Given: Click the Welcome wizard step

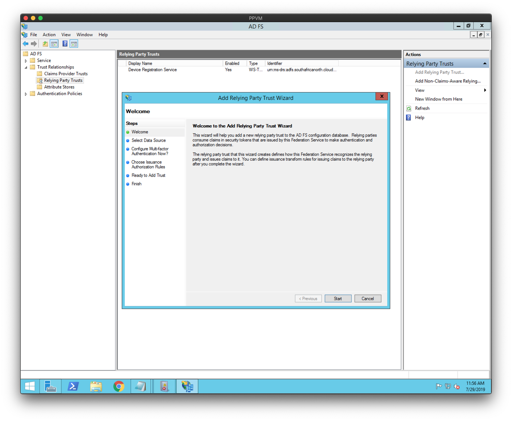Looking at the screenshot, I should click(x=140, y=132).
